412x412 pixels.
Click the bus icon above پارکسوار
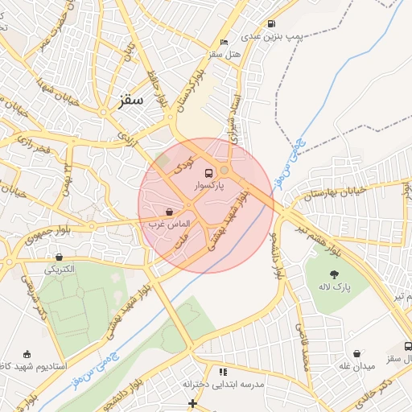(x=209, y=173)
